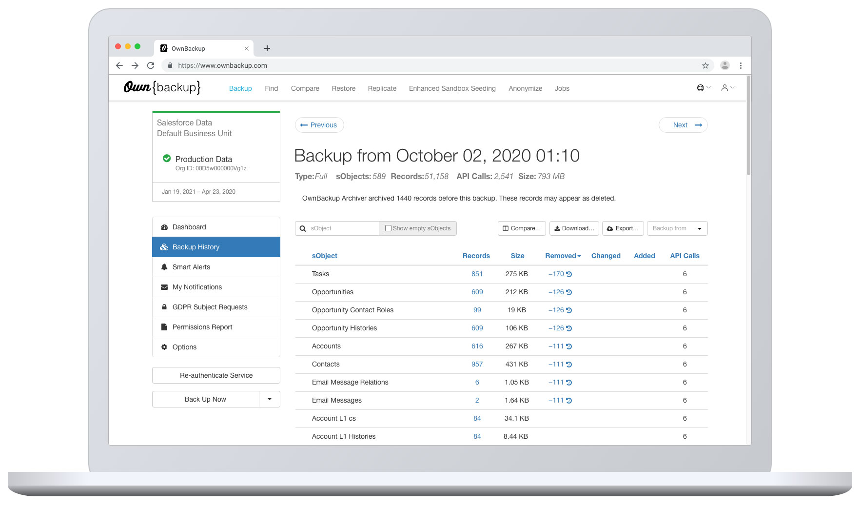
Task: Open a new browser tab
Action: [267, 48]
